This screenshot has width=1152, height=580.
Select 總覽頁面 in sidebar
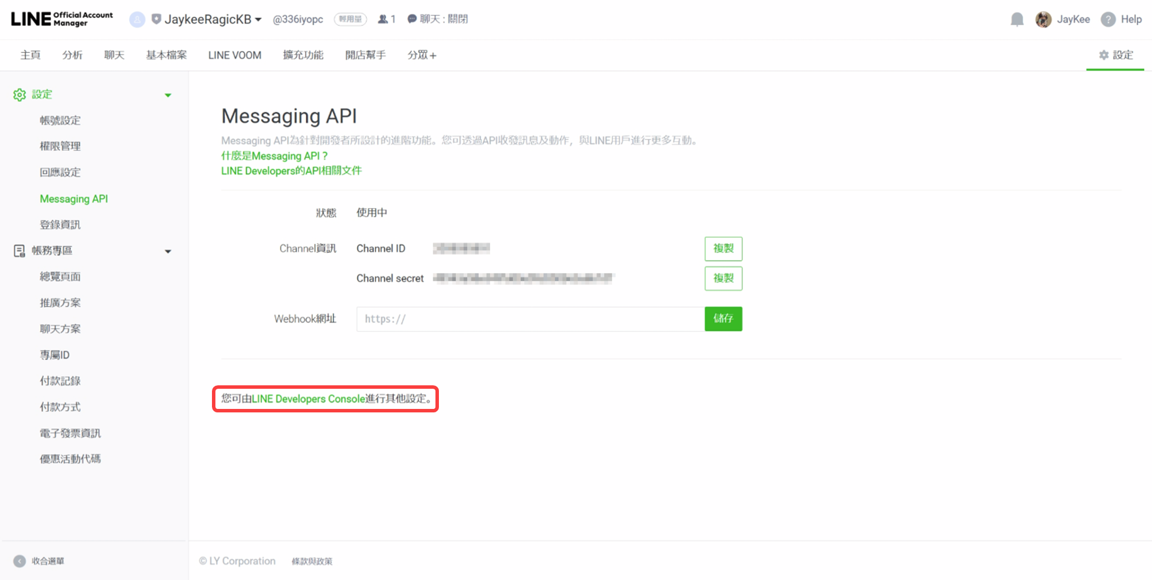tap(60, 276)
